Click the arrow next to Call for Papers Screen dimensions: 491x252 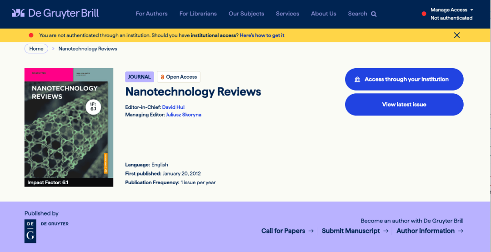pos(311,231)
